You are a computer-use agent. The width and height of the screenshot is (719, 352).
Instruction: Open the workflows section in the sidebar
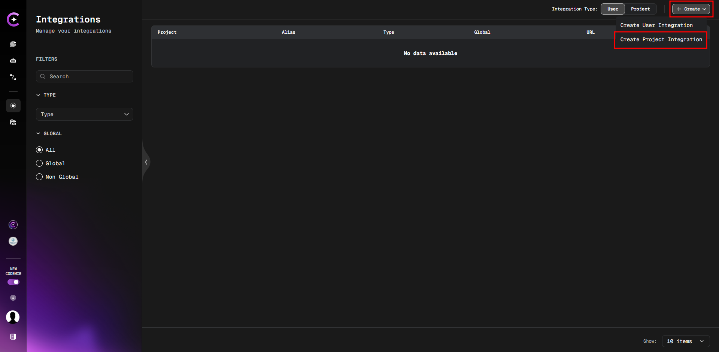(x=13, y=77)
